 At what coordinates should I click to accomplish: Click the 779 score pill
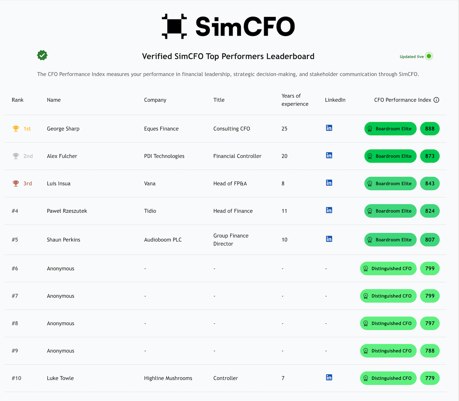(430, 379)
